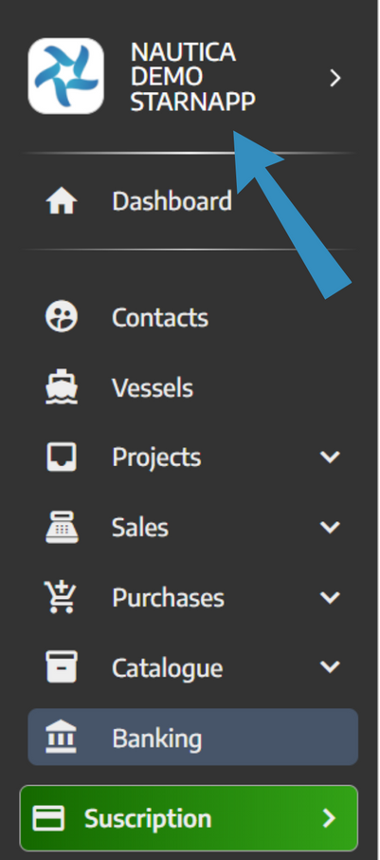Screen dimensions: 380x860
Task: Click the Suscription credit card icon
Action: coord(48,818)
